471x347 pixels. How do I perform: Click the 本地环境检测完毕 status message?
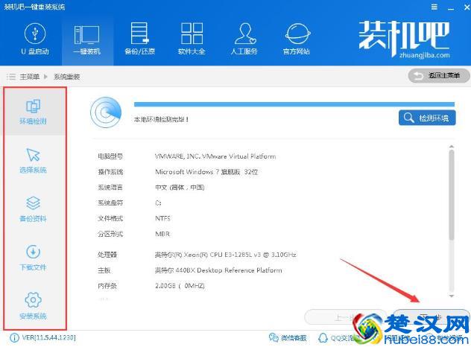[161, 119]
